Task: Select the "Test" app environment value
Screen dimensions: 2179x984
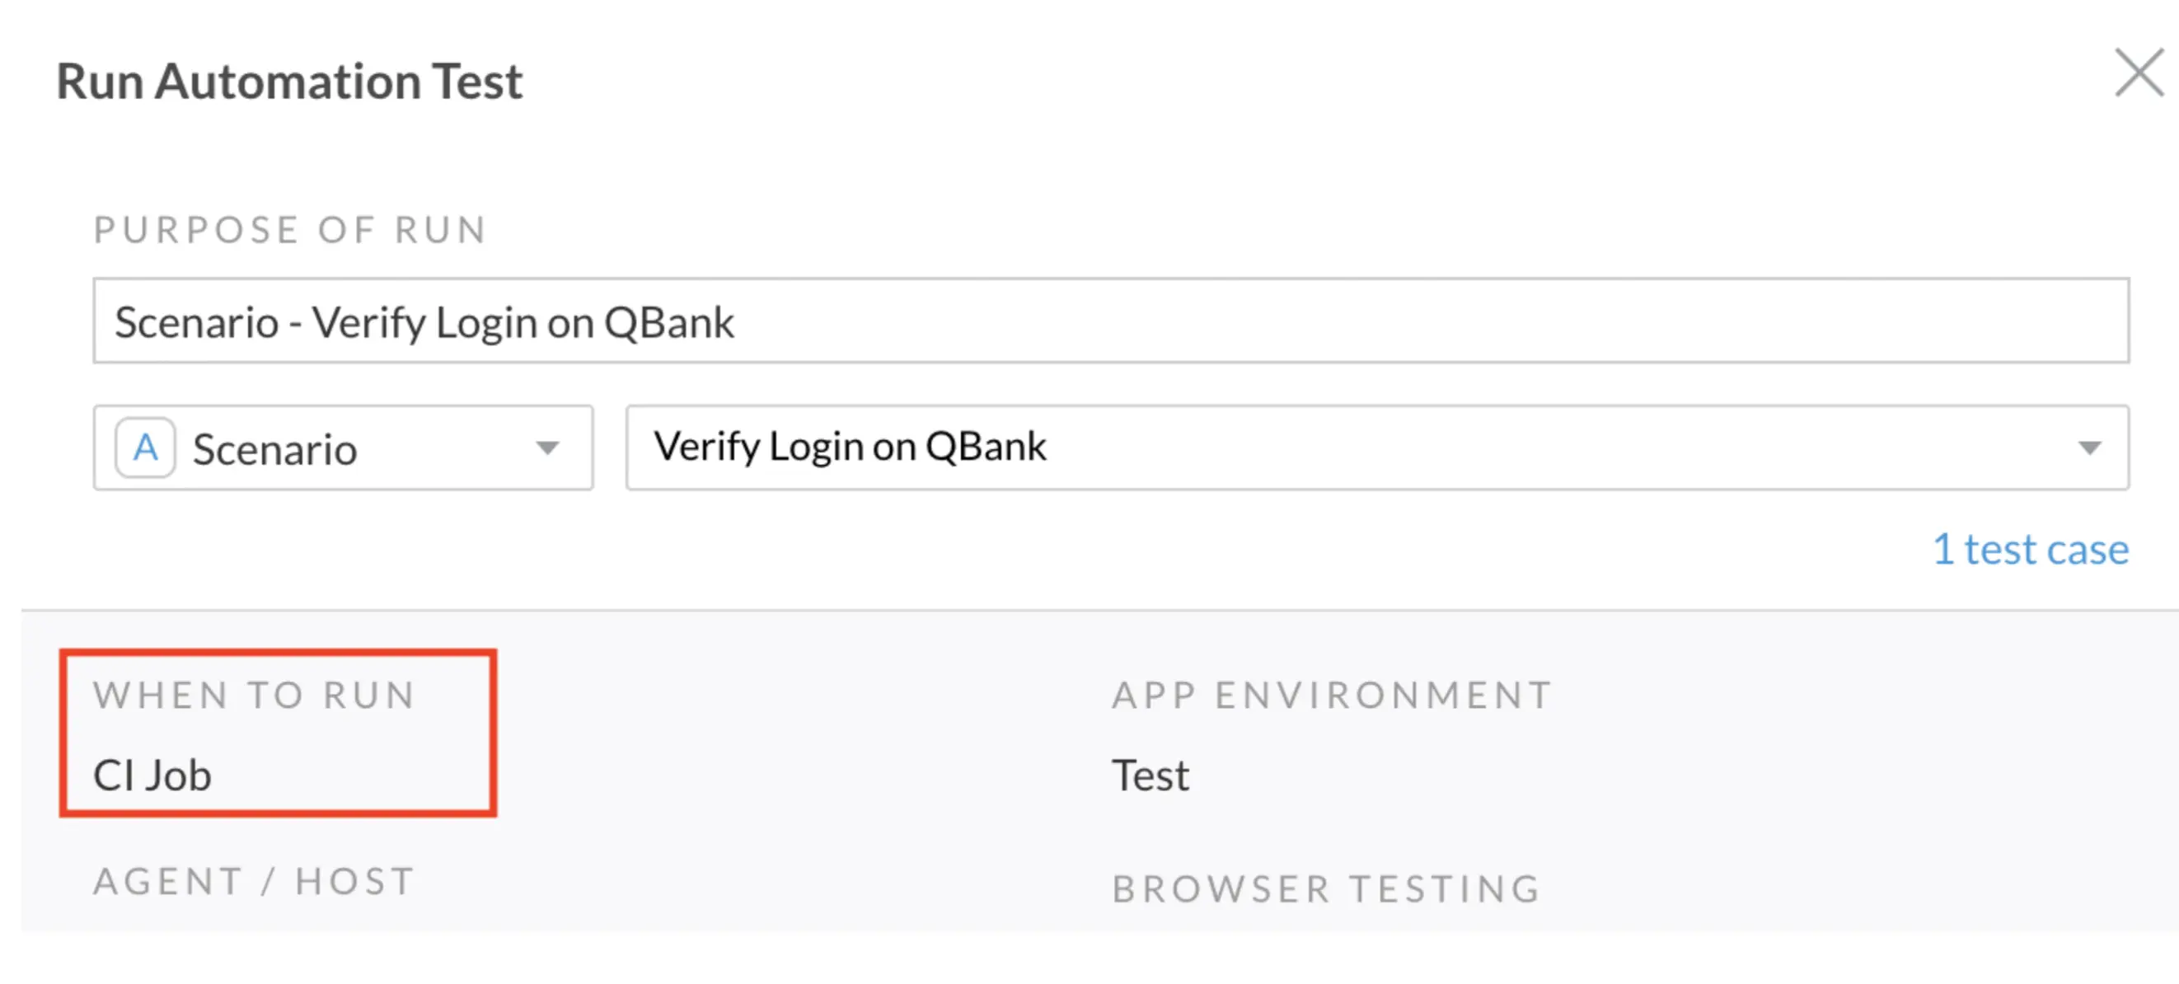Action: click(x=1150, y=775)
